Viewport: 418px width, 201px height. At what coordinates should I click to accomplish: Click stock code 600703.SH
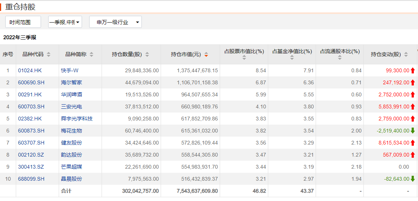[31, 107]
